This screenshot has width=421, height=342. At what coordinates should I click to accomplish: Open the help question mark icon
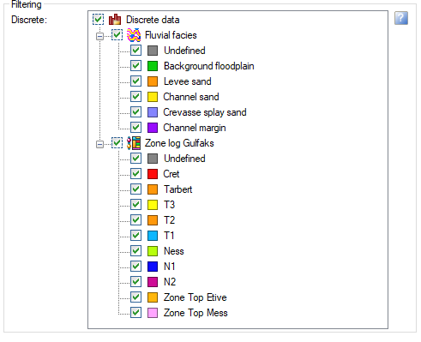click(x=401, y=18)
